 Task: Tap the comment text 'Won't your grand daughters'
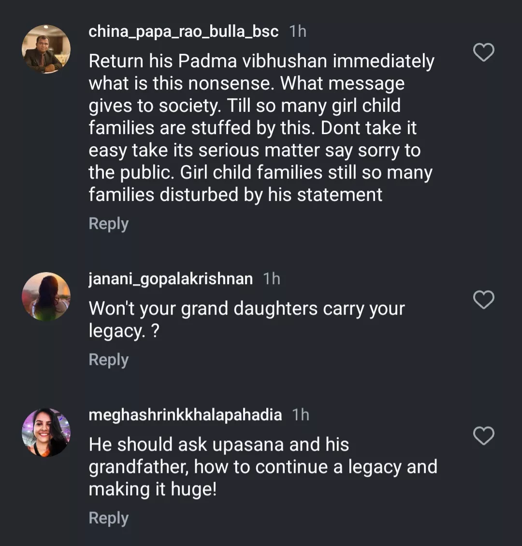click(x=246, y=309)
